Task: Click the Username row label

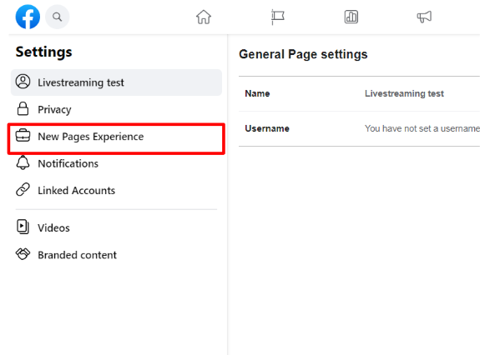Action: point(267,128)
